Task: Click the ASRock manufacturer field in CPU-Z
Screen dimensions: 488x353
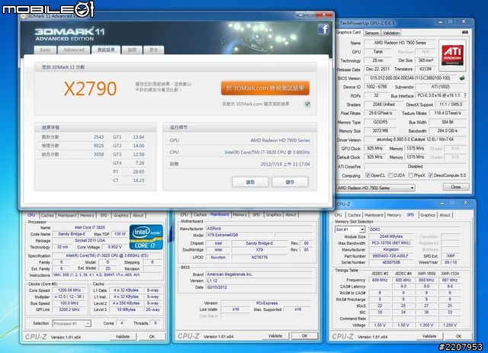Action: point(259,228)
